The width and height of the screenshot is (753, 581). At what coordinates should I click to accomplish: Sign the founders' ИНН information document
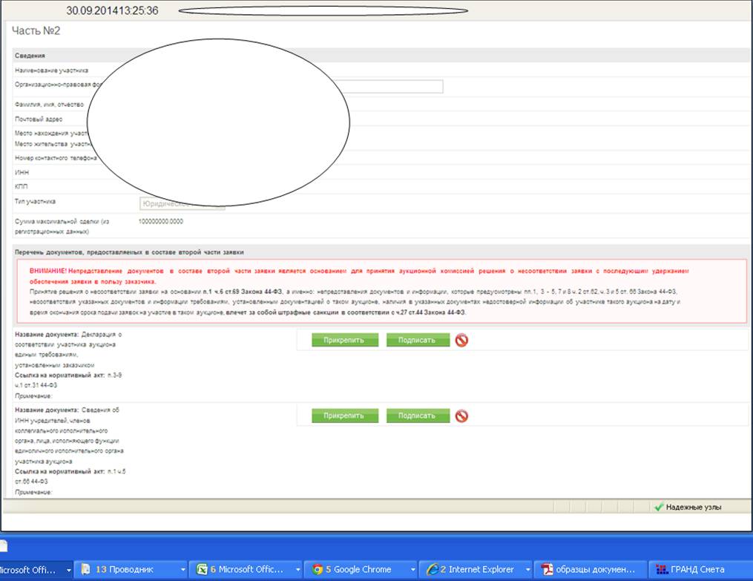(x=418, y=416)
